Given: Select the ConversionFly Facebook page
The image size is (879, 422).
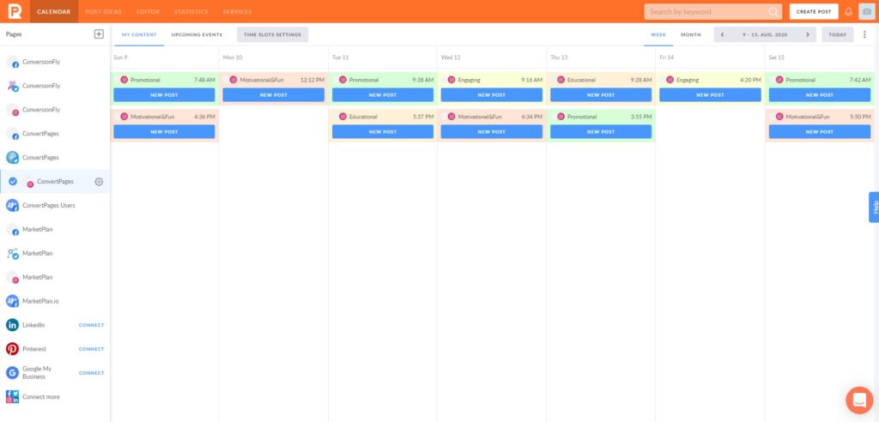Looking at the screenshot, I should click(x=55, y=63).
